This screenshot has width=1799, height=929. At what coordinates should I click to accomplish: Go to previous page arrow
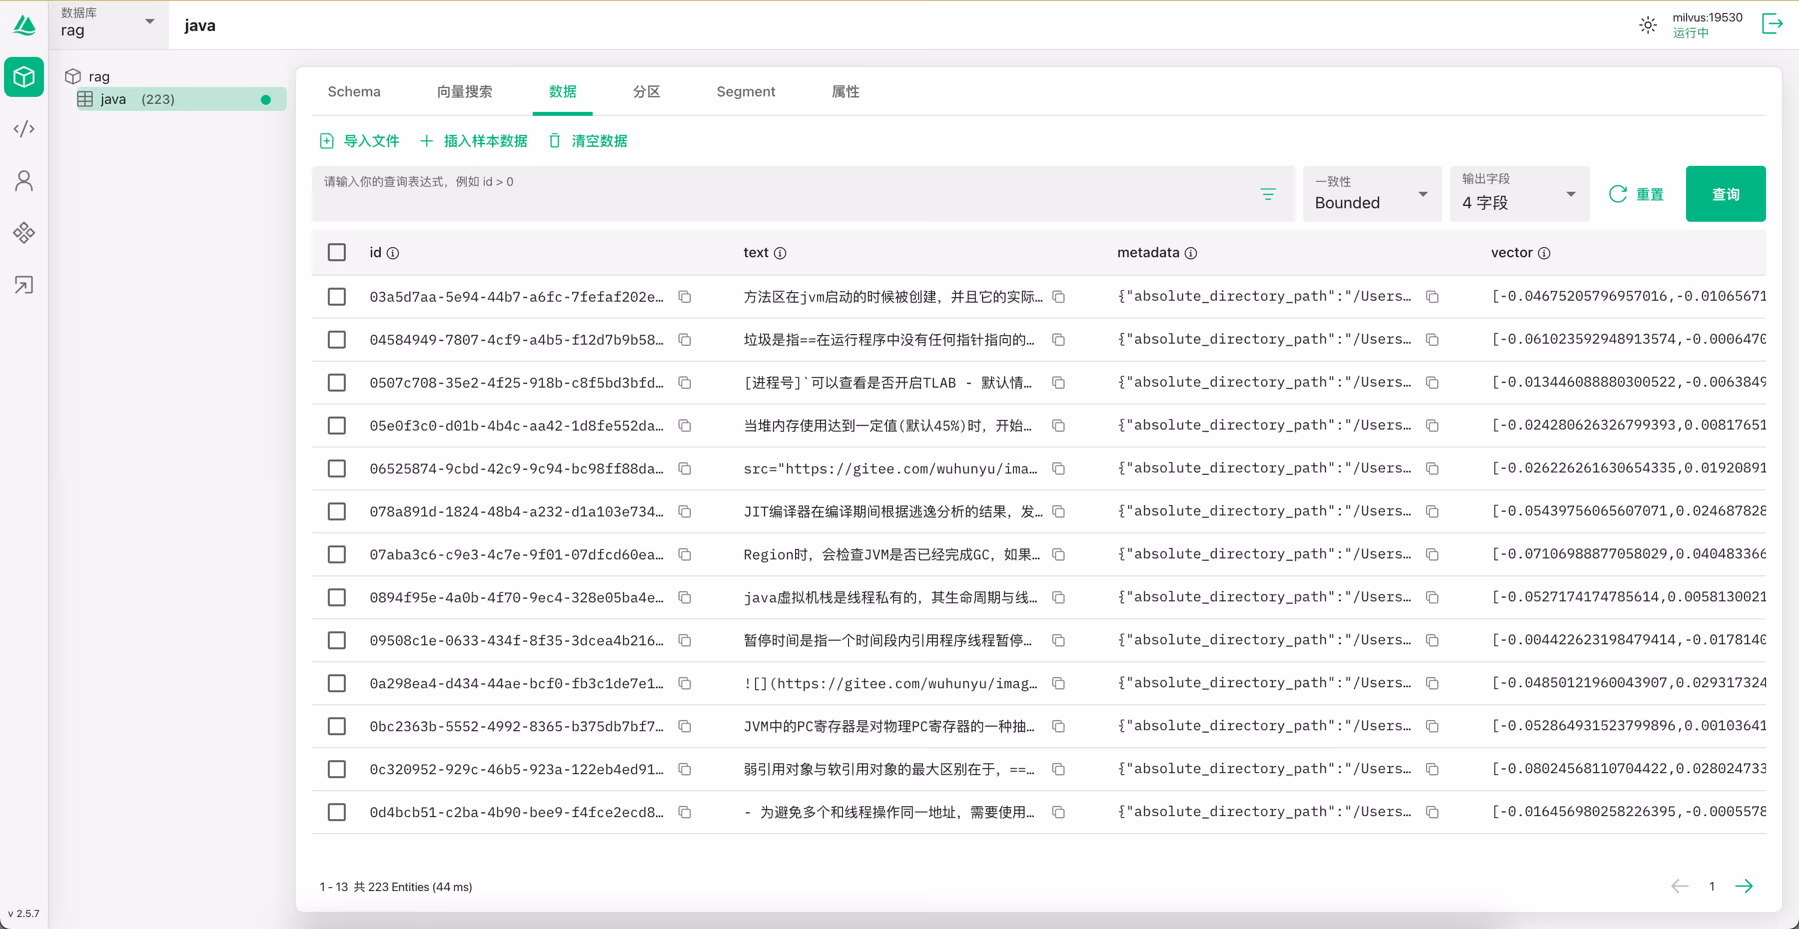tap(1679, 886)
